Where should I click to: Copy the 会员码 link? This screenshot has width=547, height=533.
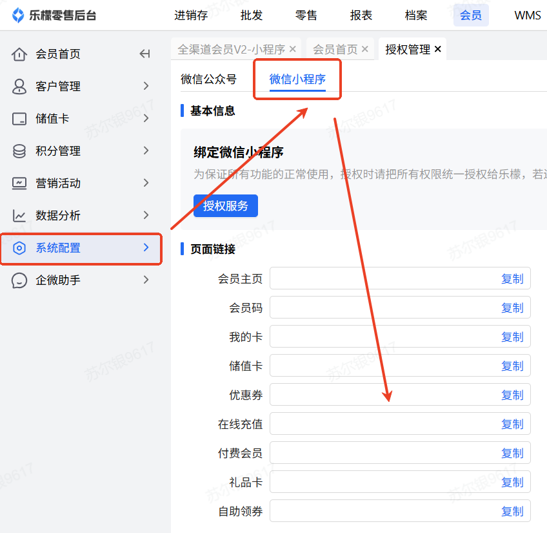click(x=512, y=308)
